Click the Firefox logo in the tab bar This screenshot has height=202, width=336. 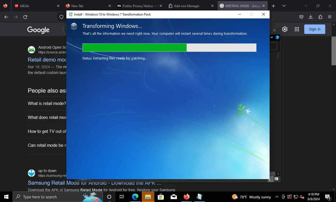click(5, 6)
